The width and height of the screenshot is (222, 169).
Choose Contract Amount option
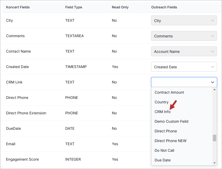(169, 92)
